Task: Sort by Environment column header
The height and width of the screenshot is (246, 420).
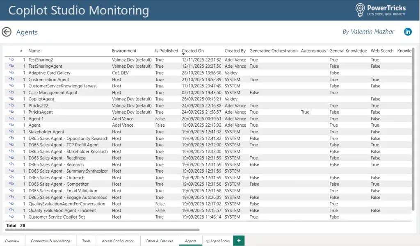Action: point(124,50)
